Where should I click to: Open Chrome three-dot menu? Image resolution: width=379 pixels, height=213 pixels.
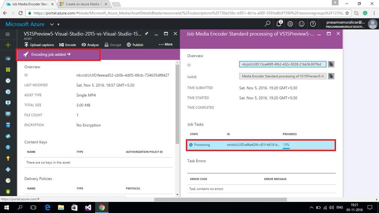374,13
